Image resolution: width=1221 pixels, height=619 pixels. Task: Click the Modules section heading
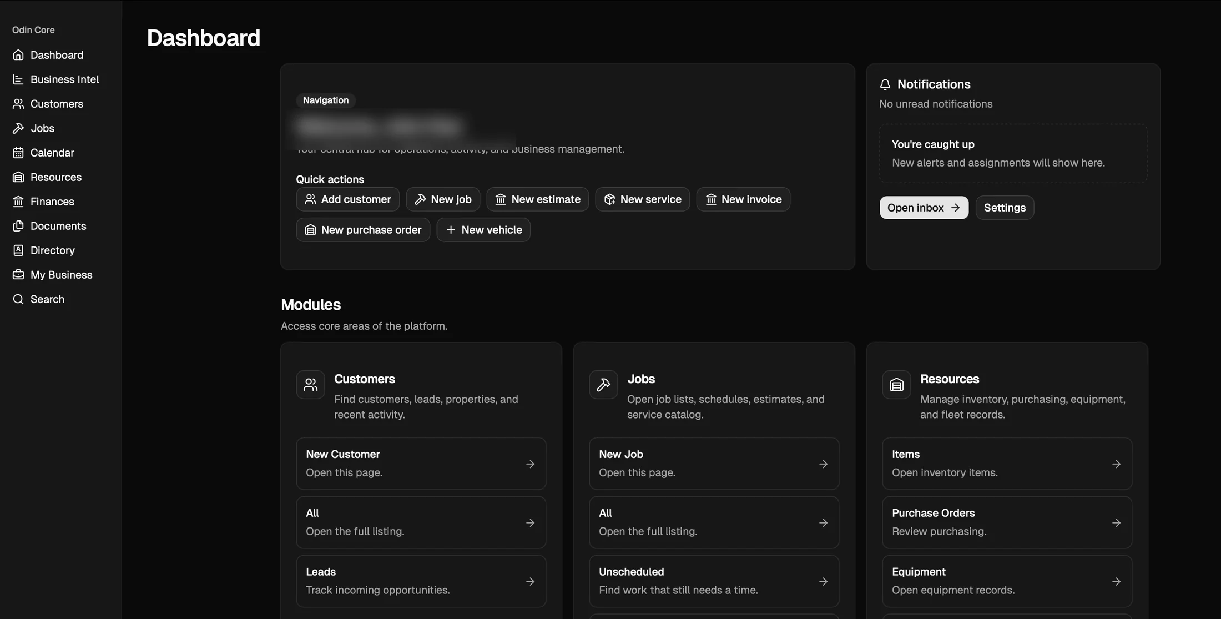click(311, 305)
